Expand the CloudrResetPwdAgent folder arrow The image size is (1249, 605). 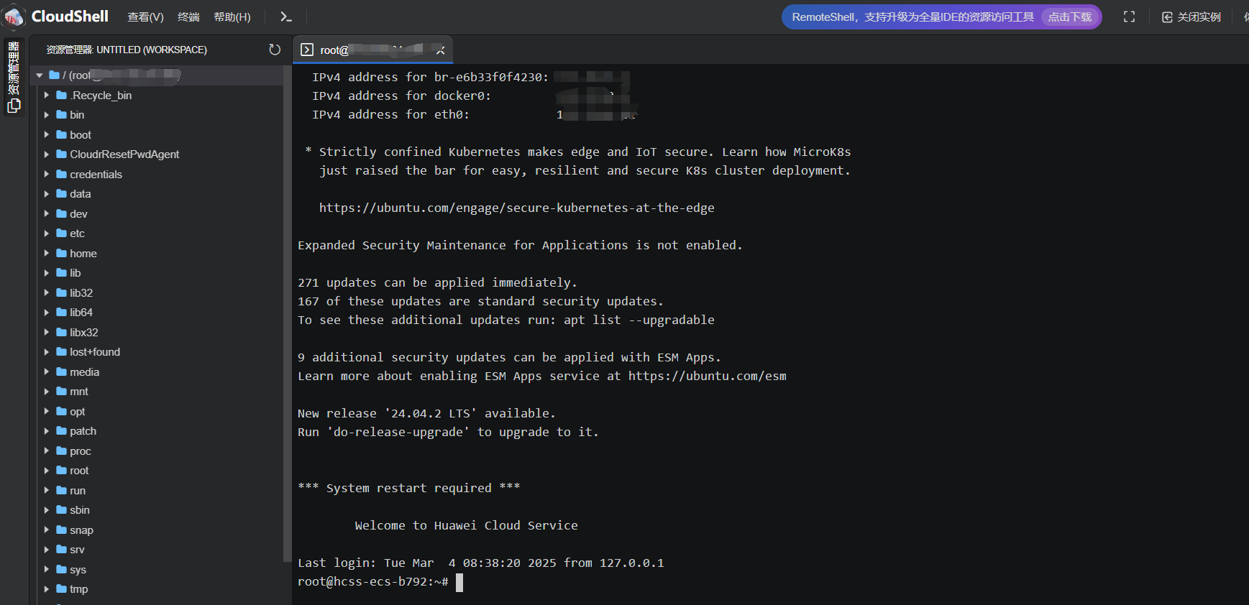47,154
